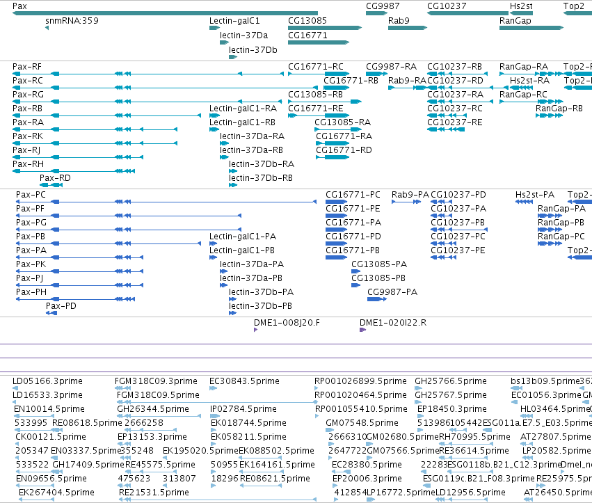592x503 pixels.
Task: Click the GM07548.5prime EST label
Action: 362,423
